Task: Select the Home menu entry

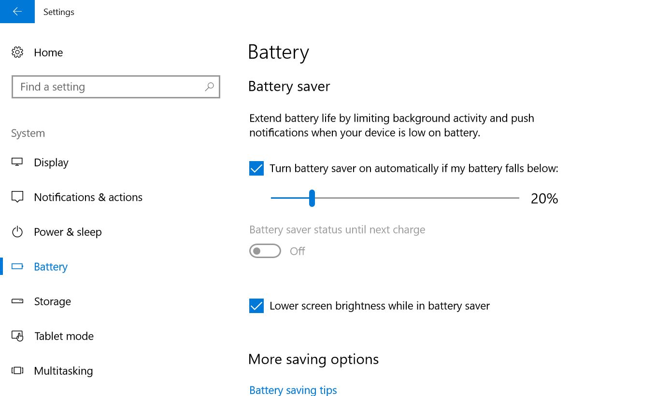Action: (48, 52)
